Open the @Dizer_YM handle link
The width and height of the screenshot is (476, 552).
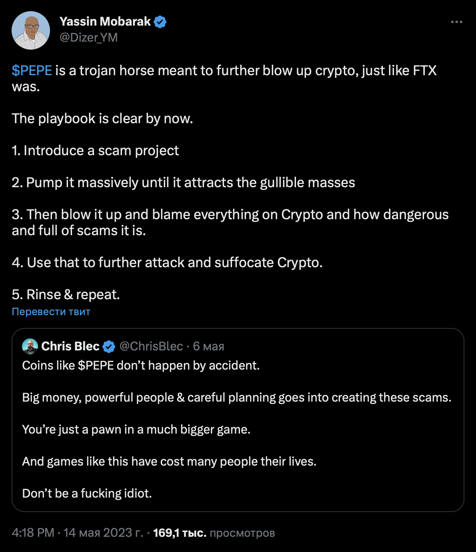tap(89, 38)
